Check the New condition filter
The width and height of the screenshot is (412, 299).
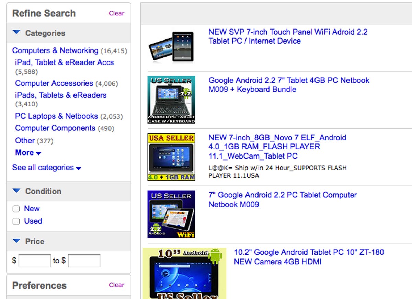point(16,208)
